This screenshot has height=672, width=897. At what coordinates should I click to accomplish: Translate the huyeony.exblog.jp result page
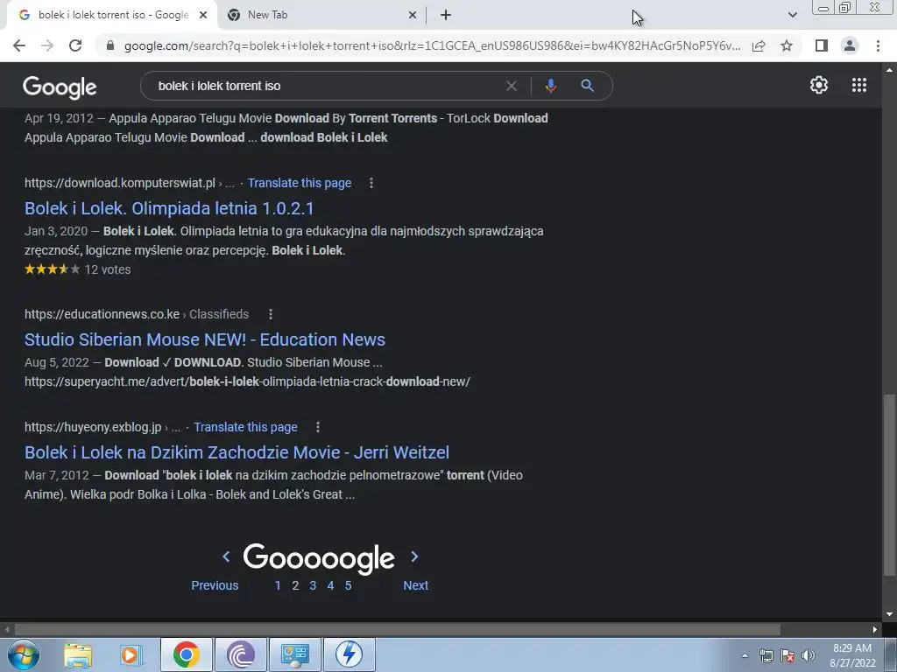pyautogui.click(x=245, y=427)
